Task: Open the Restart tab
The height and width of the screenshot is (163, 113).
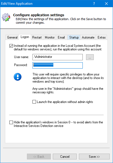Action: tap(37, 37)
